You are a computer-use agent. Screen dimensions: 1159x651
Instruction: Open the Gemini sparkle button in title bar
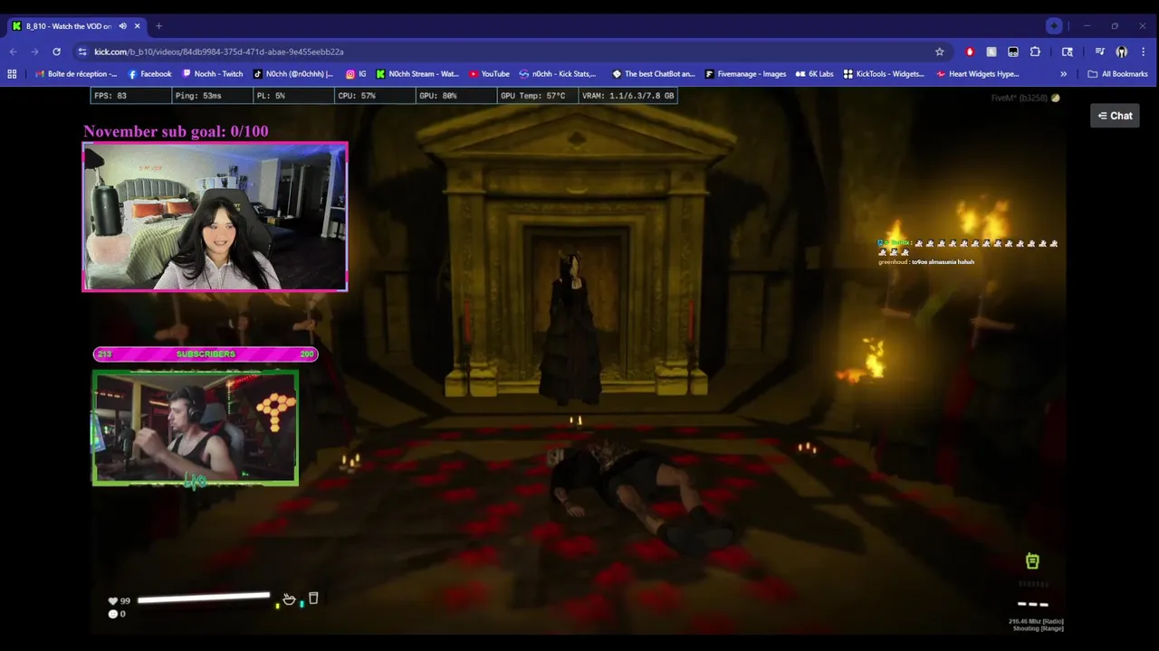(x=1054, y=25)
